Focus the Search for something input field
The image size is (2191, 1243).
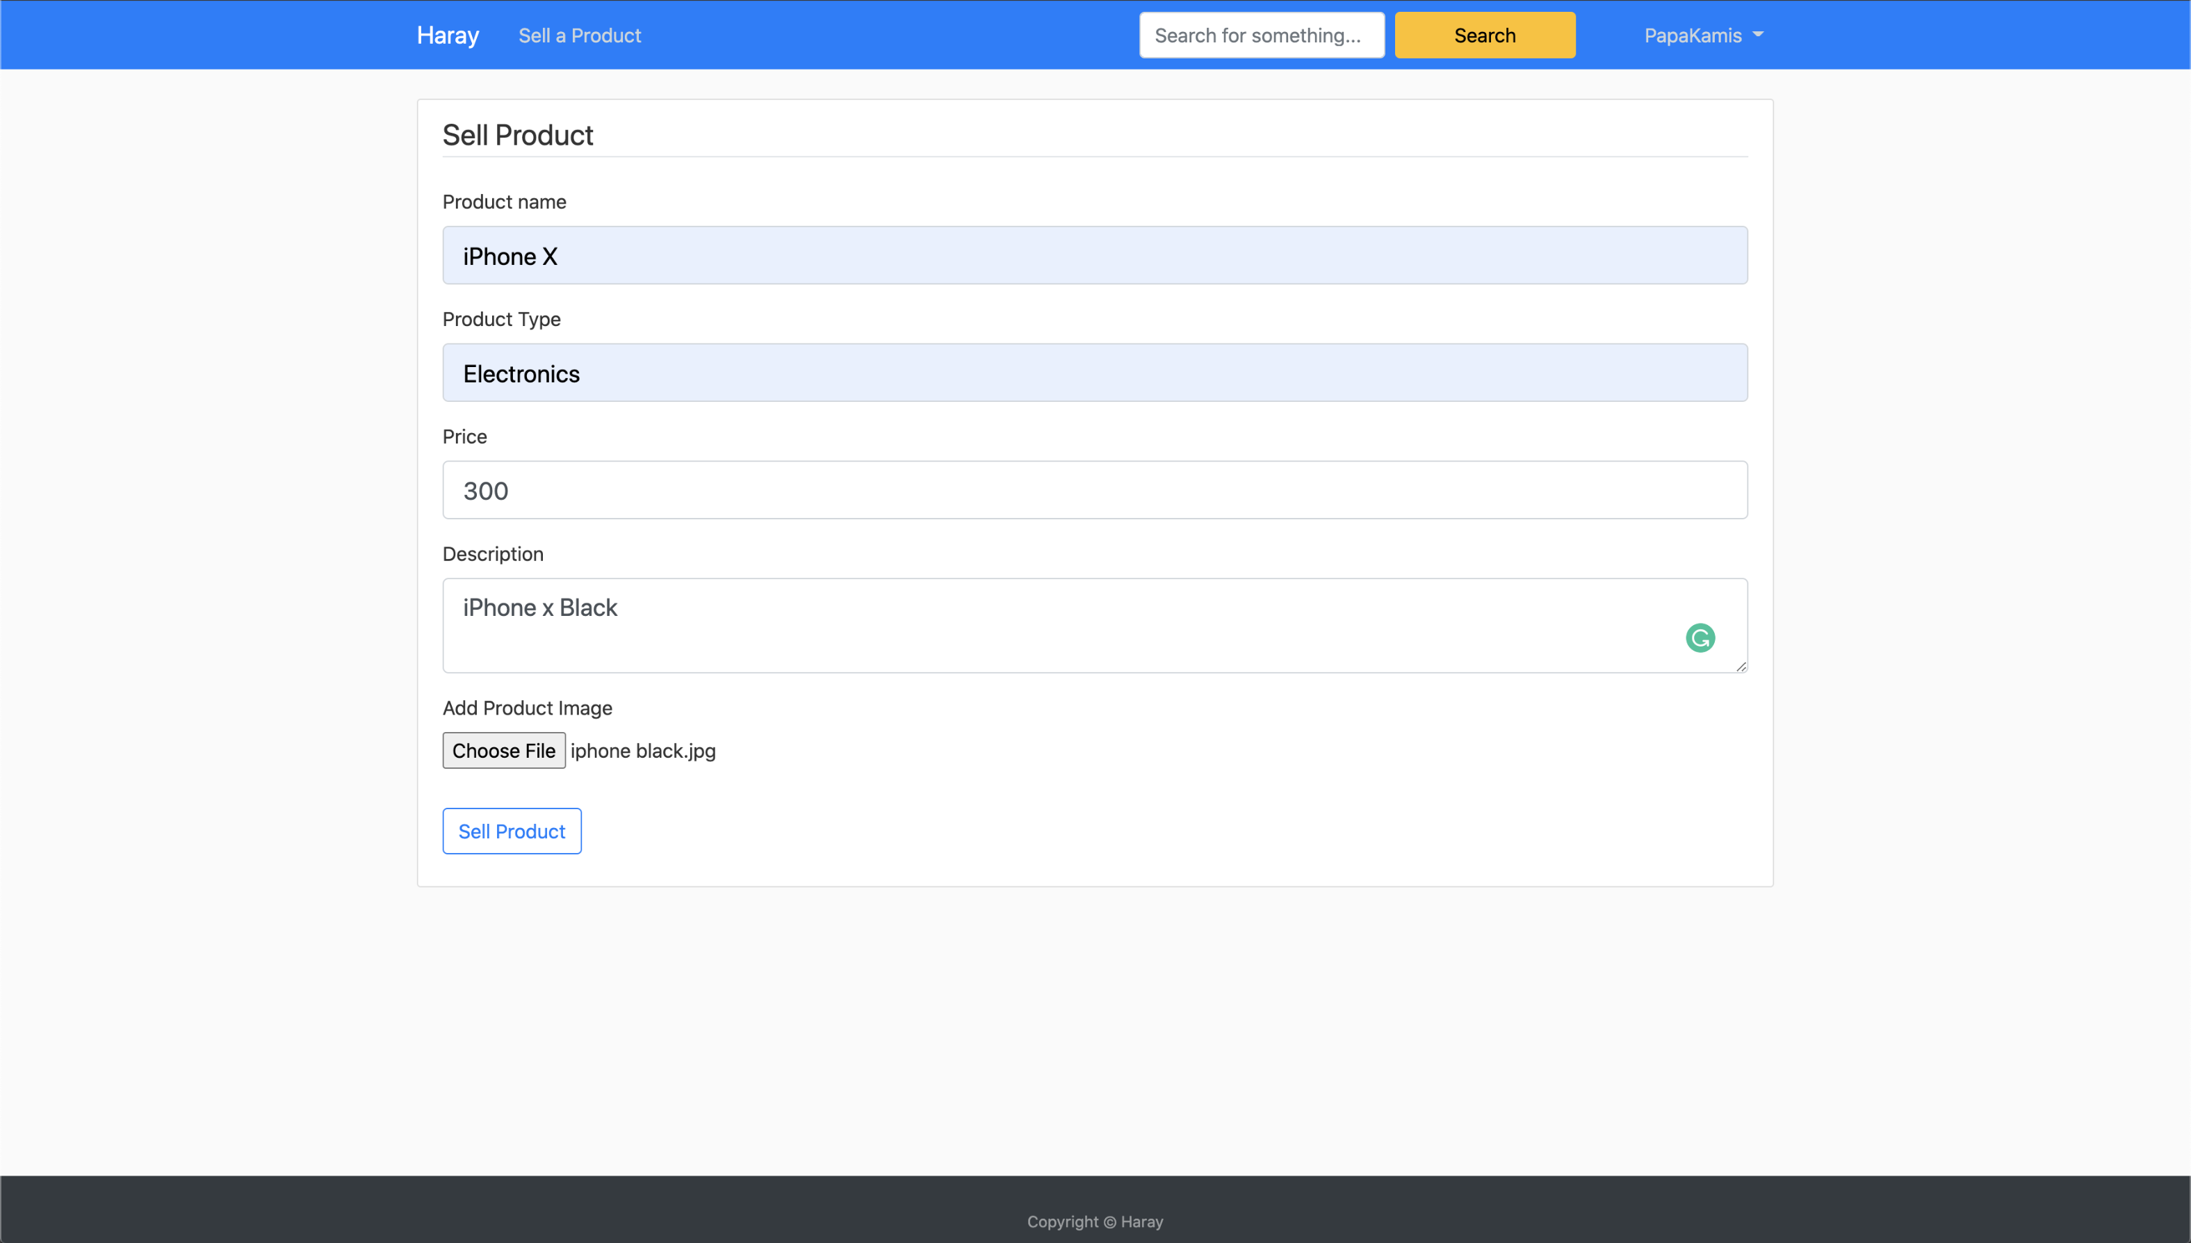(x=1261, y=35)
